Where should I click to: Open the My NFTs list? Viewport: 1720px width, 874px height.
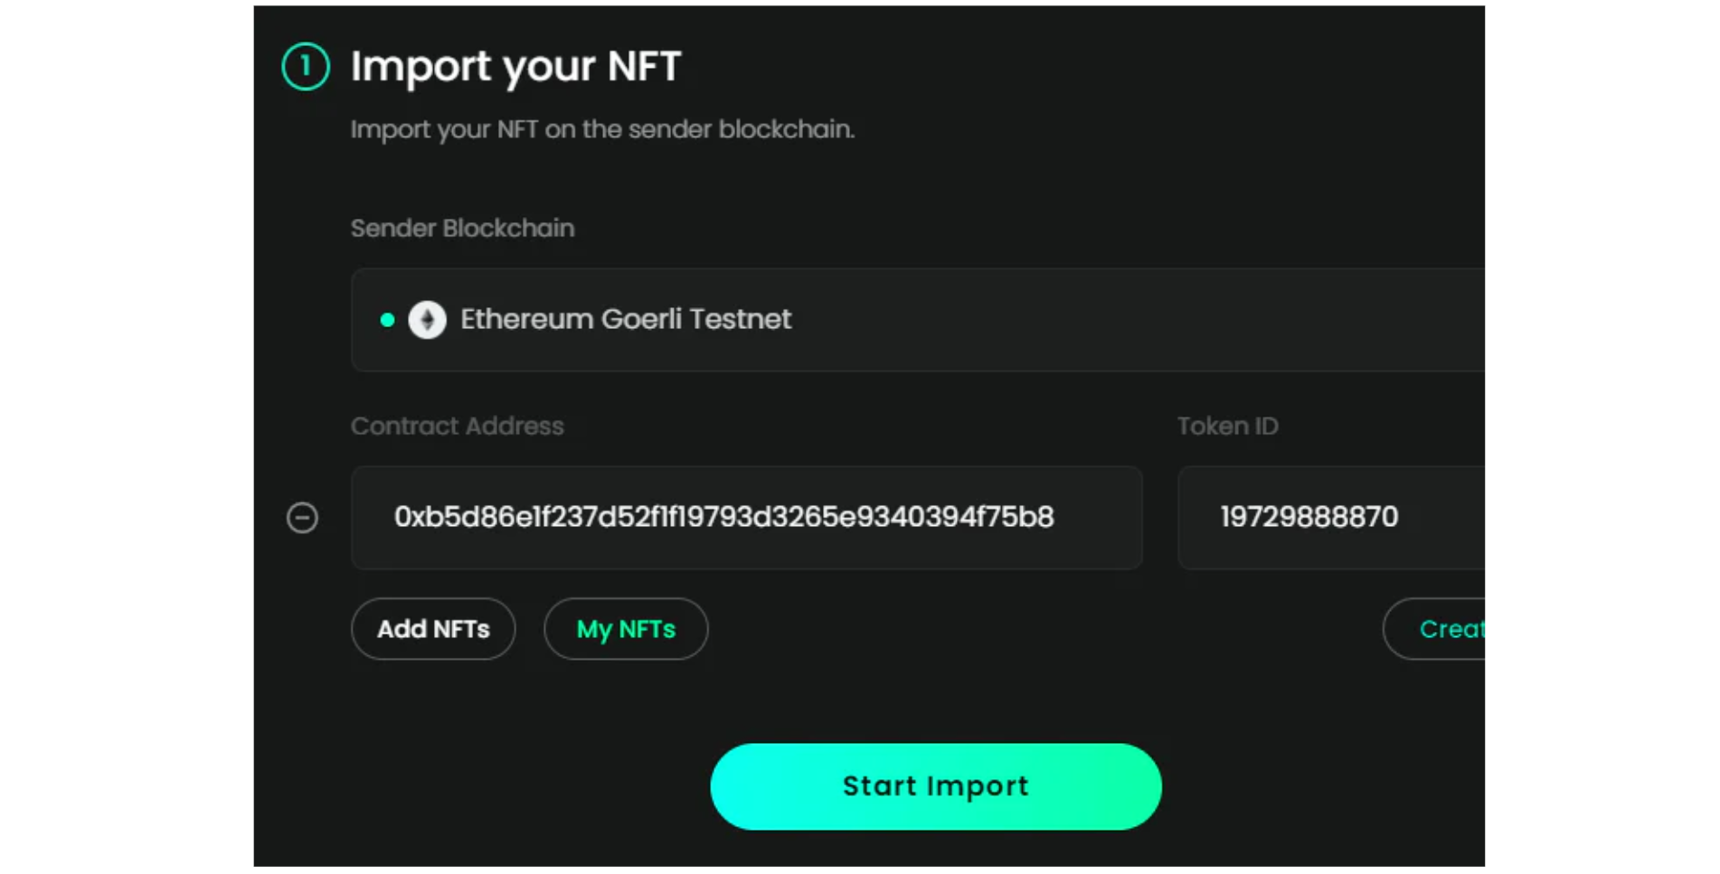pos(626,629)
